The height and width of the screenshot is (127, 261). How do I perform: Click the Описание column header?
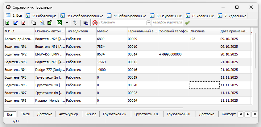pos(204,31)
